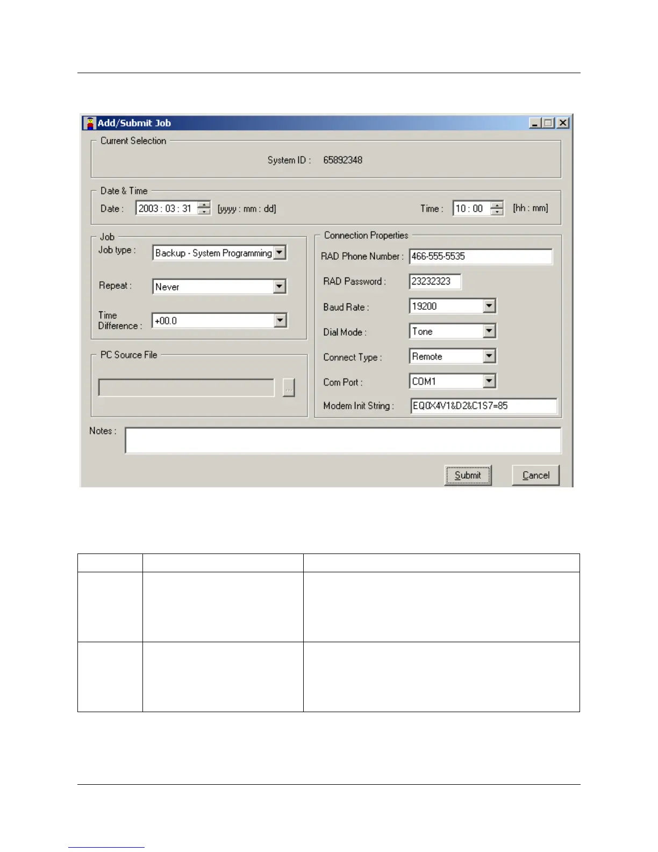
Task: Click the RAD Password field
Action: [x=435, y=281]
